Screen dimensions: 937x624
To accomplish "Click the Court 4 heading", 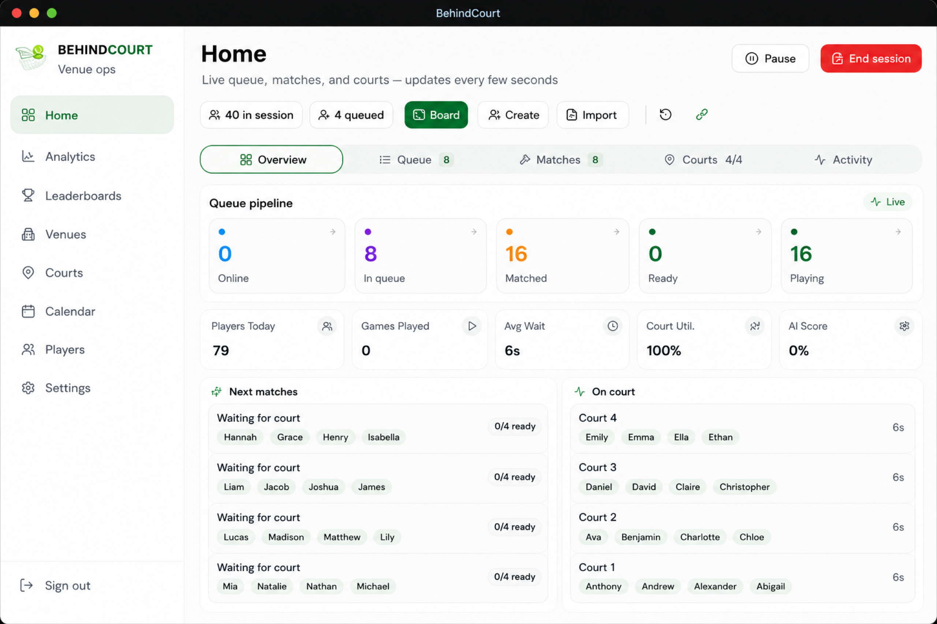I will tap(597, 418).
